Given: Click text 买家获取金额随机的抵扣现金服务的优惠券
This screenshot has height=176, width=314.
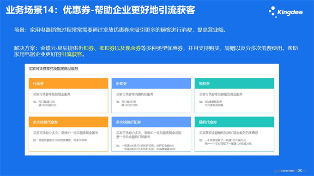Looking at the screenshot, I should pyautogui.click(x=229, y=133).
